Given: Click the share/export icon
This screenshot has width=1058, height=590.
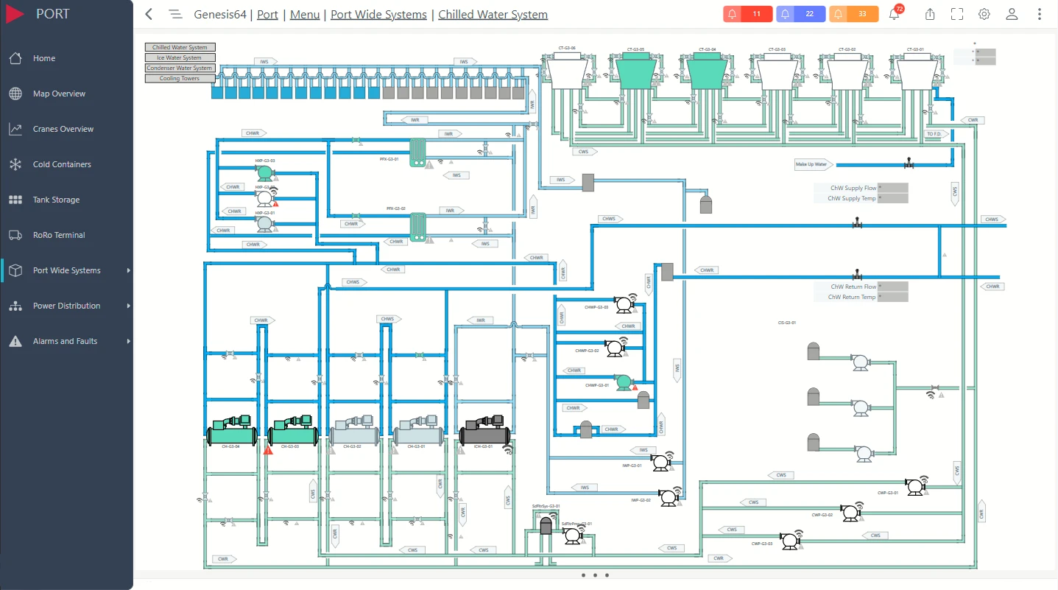Looking at the screenshot, I should (930, 14).
